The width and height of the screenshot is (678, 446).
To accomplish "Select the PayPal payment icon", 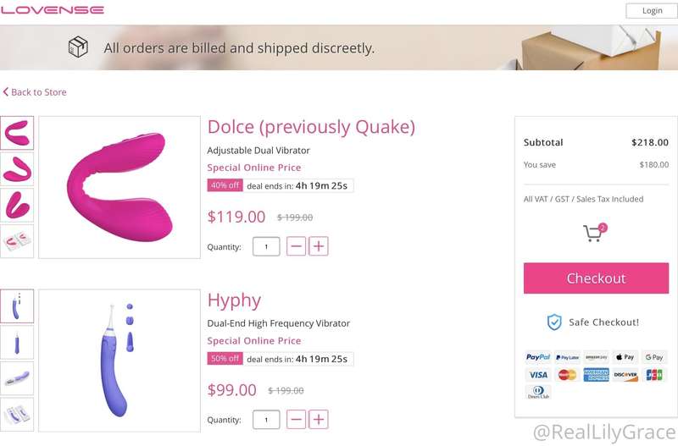I will click(538, 357).
